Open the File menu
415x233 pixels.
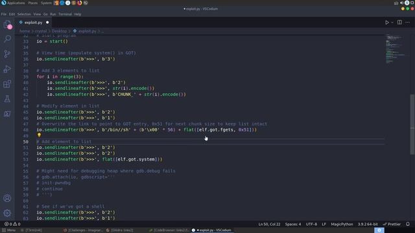coord(4,14)
